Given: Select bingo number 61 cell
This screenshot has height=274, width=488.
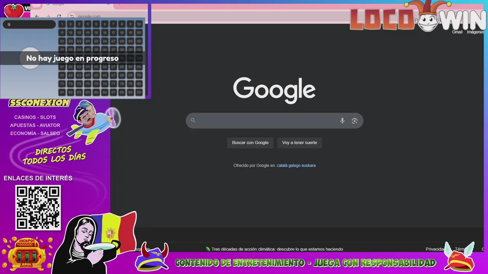Looking at the screenshot, I should 62,75.
